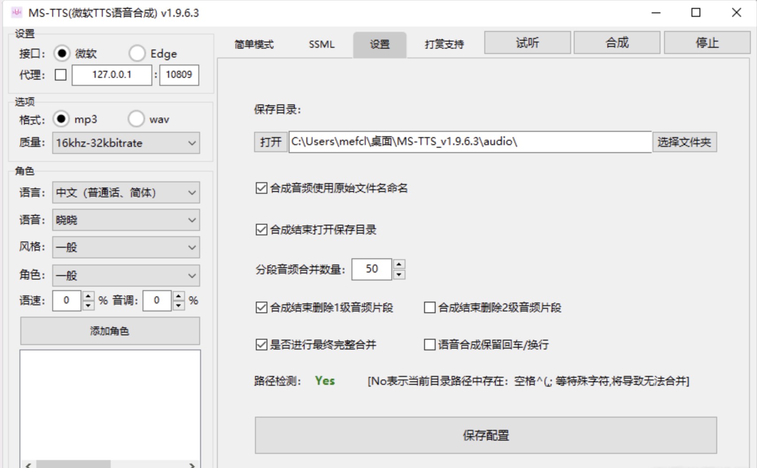This screenshot has height=468, width=757.
Task: Increment 分段音频合并数量 using up arrow
Action: pyautogui.click(x=399, y=265)
